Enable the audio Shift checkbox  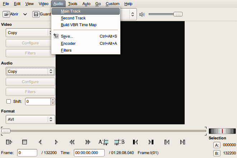coord(9,101)
